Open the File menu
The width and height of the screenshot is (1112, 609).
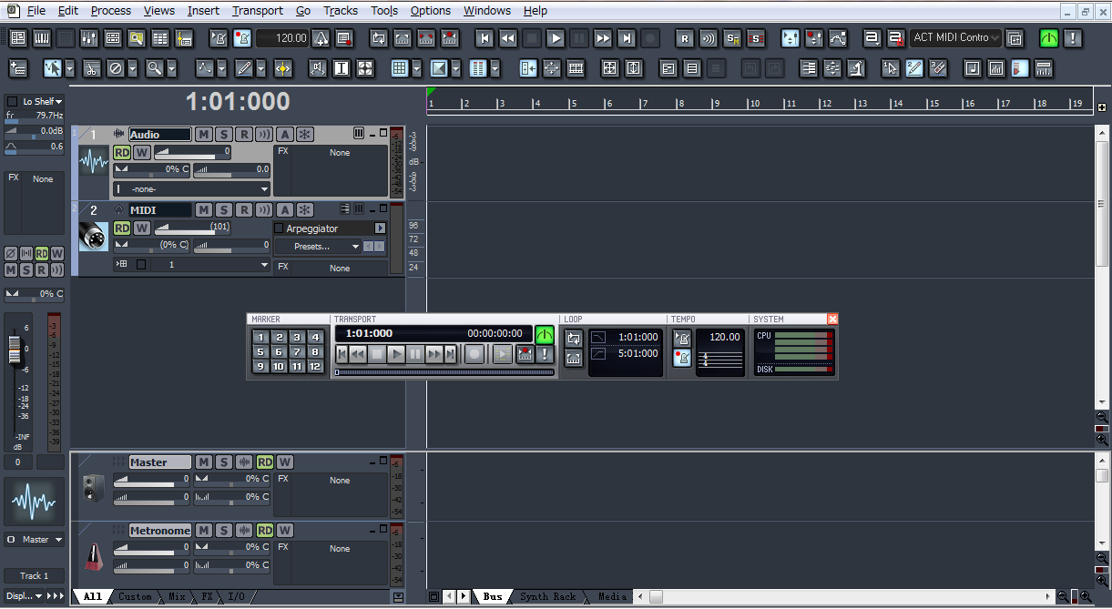(36, 11)
